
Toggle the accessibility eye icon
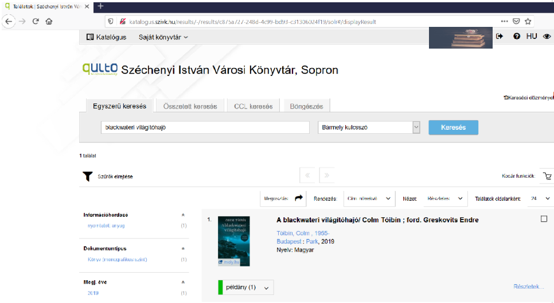pos(547,36)
